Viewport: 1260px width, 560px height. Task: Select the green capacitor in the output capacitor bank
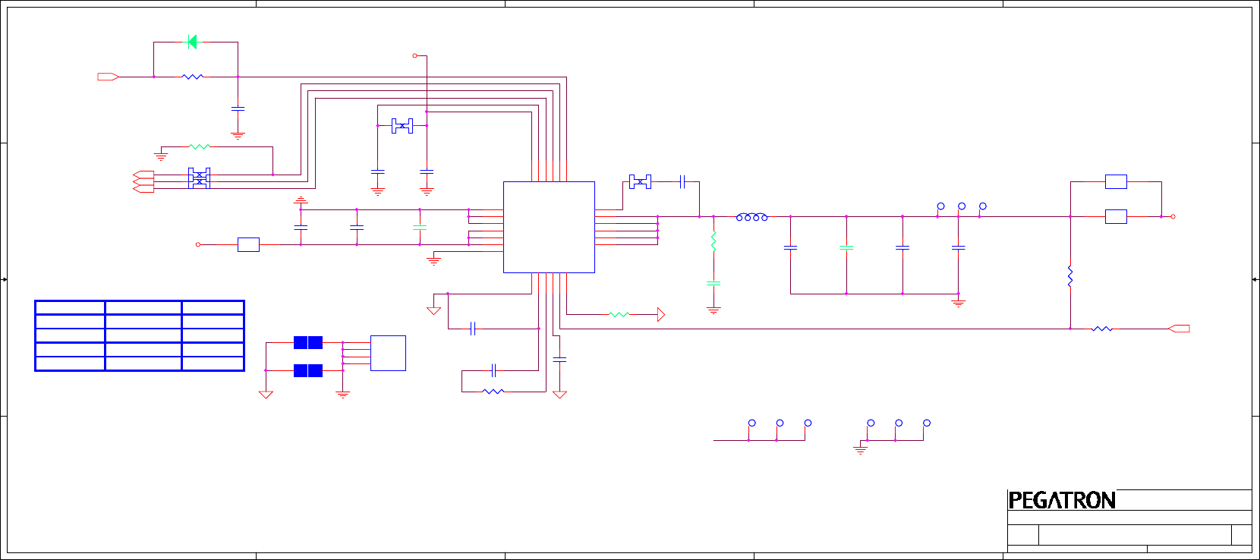point(846,247)
